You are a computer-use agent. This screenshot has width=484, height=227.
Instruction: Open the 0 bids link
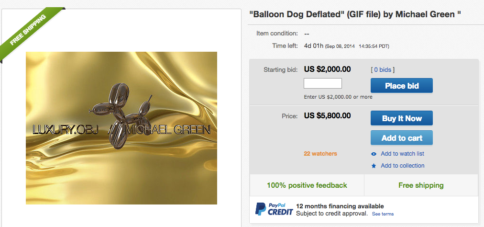pos(383,70)
